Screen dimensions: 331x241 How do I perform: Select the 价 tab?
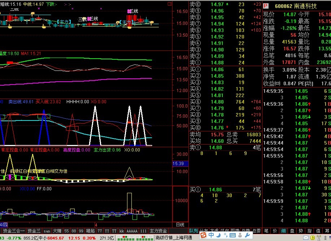[275, 231]
